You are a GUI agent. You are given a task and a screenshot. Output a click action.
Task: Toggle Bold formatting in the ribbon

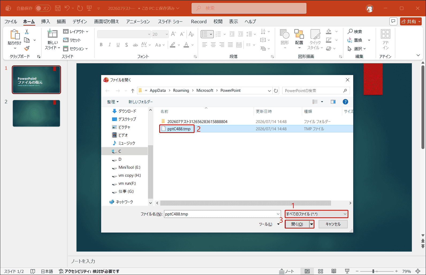click(x=101, y=45)
